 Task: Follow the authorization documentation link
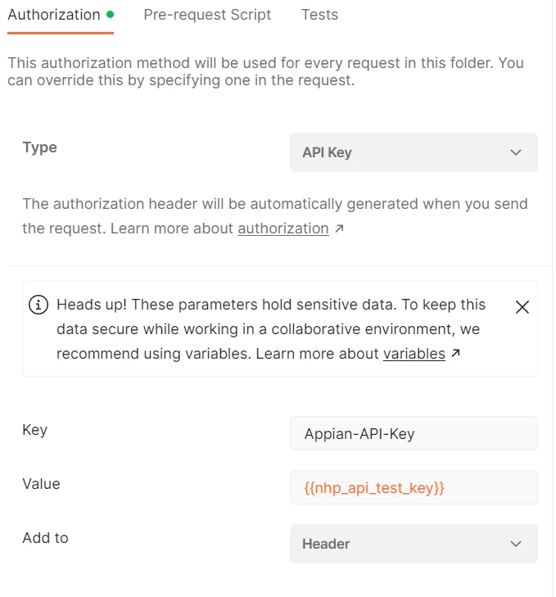[x=283, y=228]
